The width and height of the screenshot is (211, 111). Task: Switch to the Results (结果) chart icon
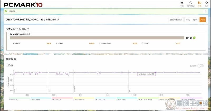pos(199,4)
